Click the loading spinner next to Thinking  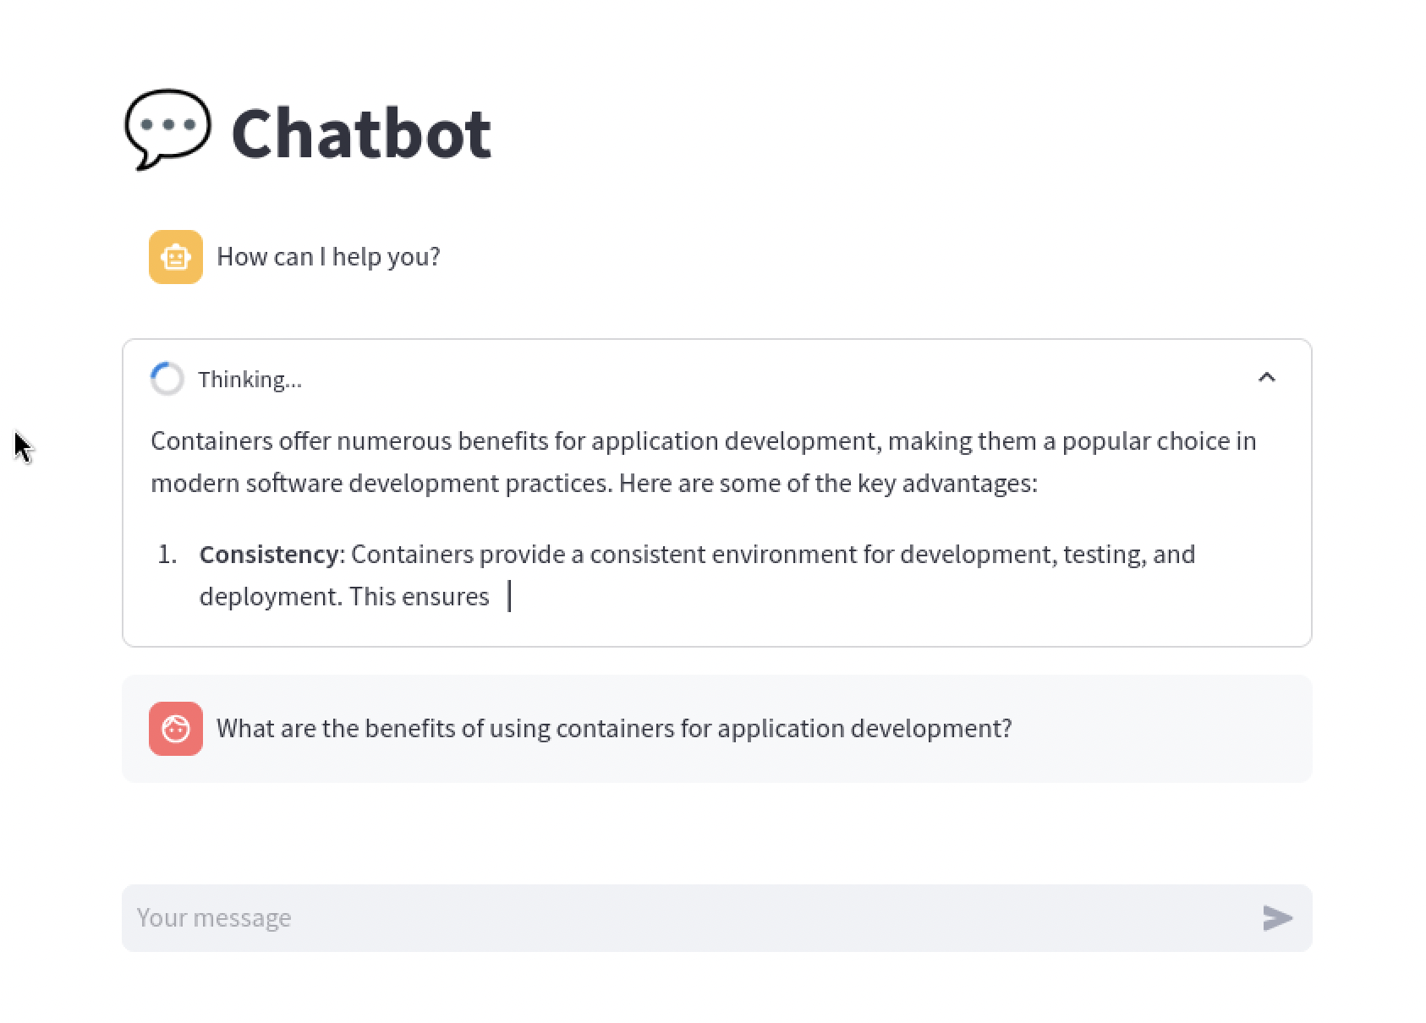(167, 379)
